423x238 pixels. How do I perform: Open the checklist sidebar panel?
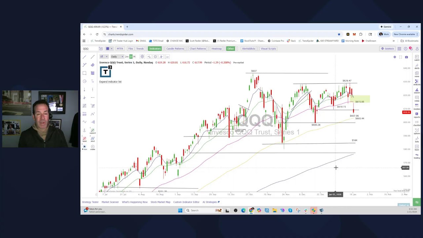[417, 123]
